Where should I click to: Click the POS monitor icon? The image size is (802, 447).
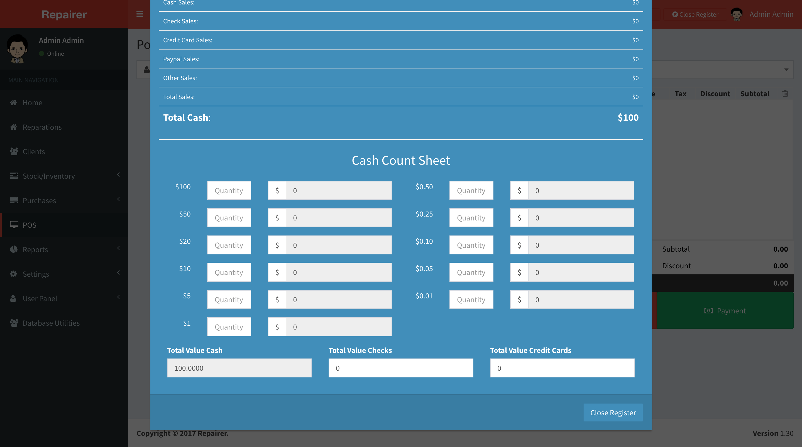(14, 225)
